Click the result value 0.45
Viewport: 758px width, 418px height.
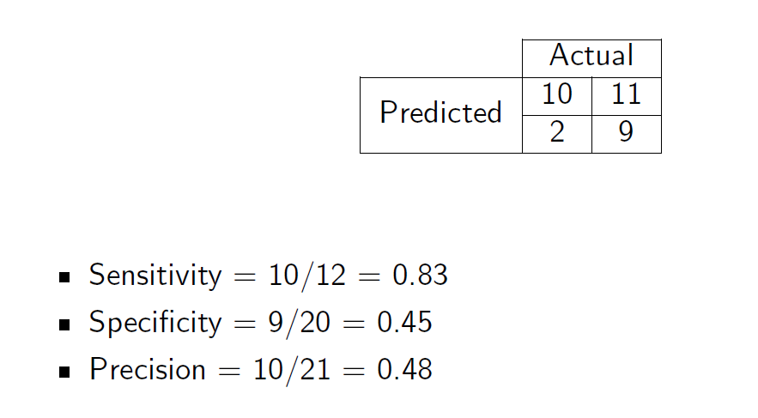[x=404, y=323]
